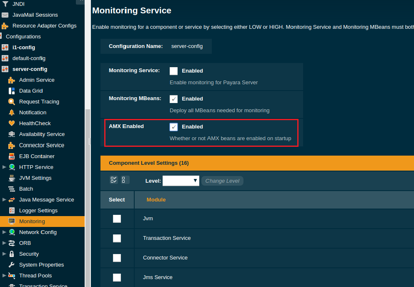Enable the Monitoring Service checkbox
Image resolution: width=414 pixels, height=287 pixels.
(x=173, y=71)
